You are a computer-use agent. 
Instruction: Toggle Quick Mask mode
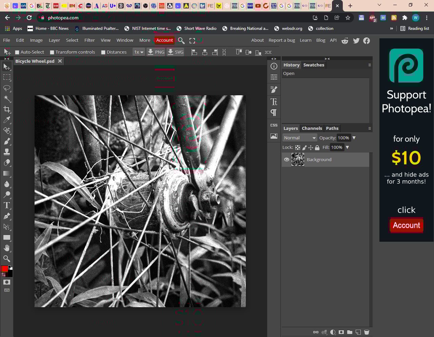(7, 282)
